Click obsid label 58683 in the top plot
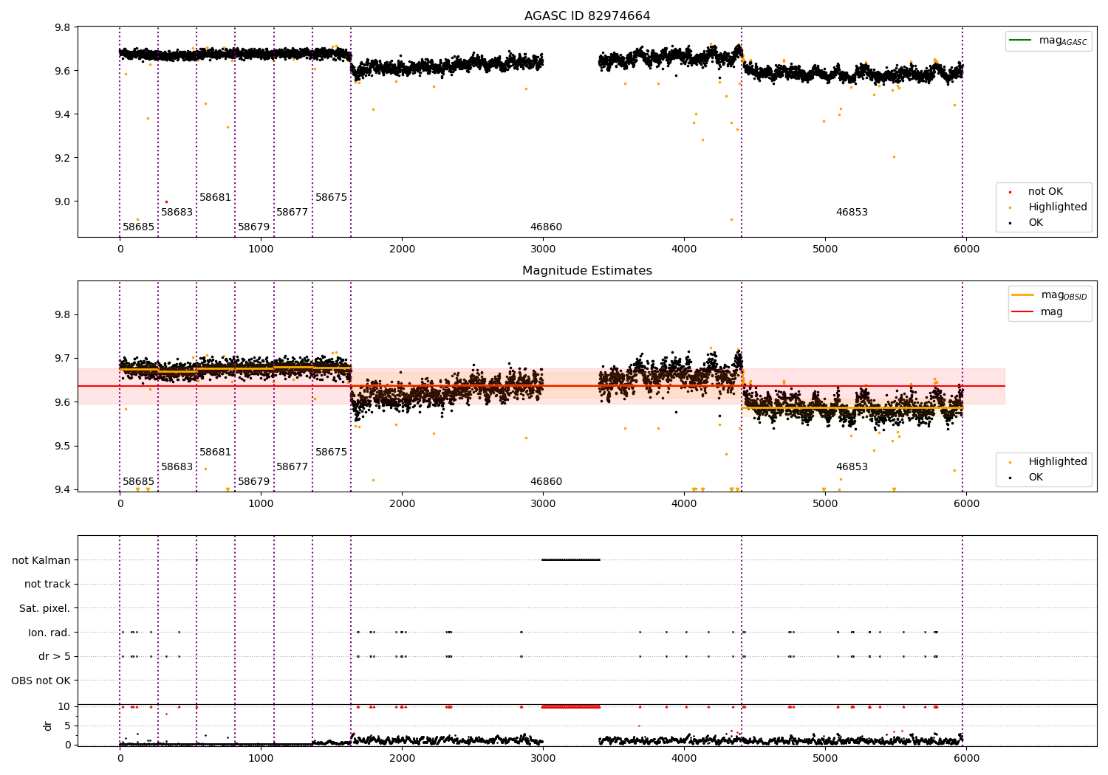The height and width of the screenshot is (775, 1108). click(177, 213)
